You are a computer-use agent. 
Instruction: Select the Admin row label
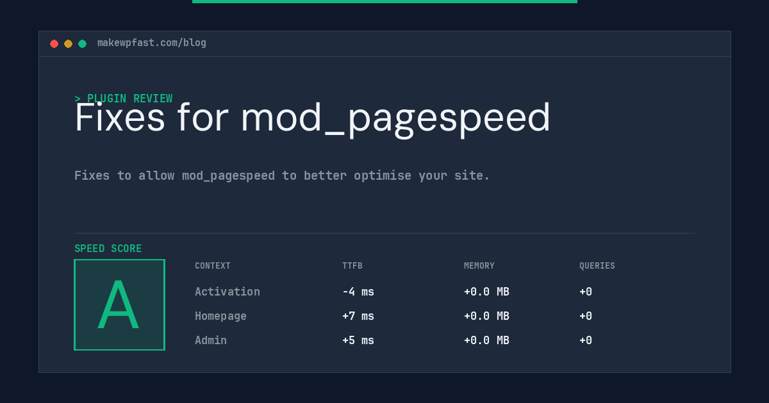point(211,340)
